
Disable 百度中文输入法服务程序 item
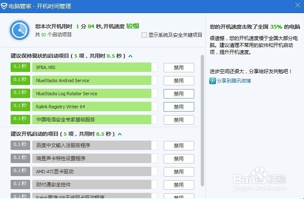179,145
